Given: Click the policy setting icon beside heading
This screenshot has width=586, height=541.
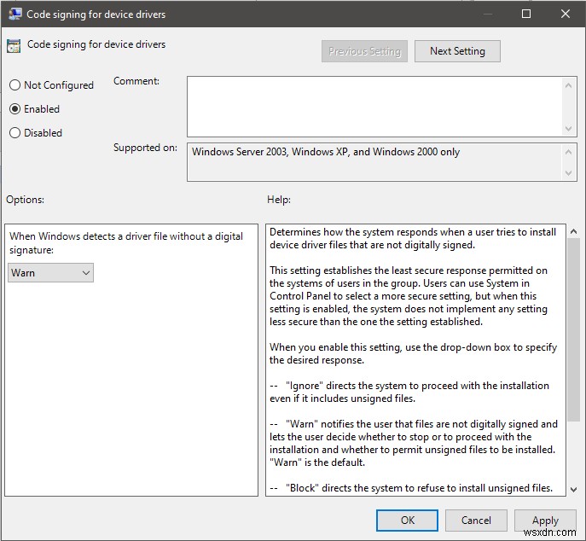Looking at the screenshot, I should click(14, 45).
